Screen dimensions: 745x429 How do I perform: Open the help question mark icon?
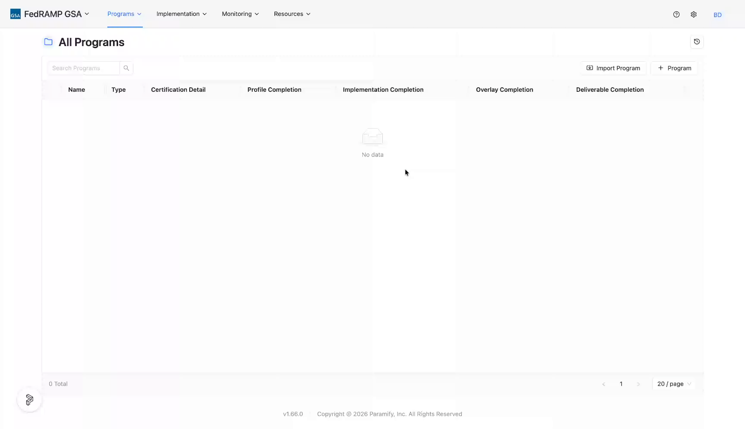(x=676, y=14)
